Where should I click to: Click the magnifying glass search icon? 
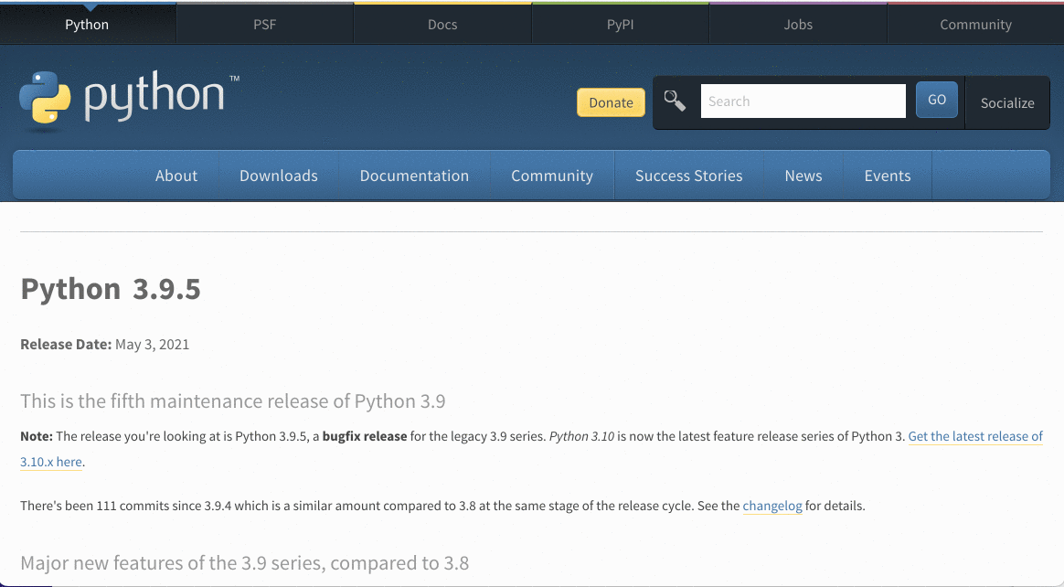(675, 101)
